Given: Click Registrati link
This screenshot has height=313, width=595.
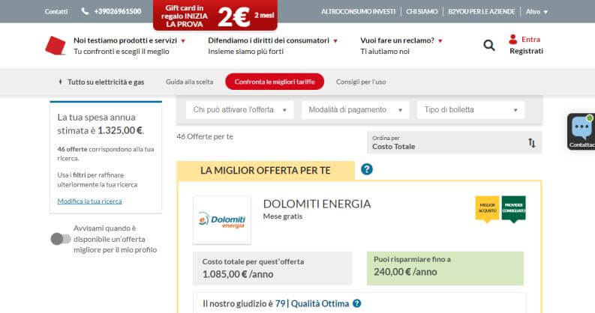Looking at the screenshot, I should tap(526, 51).
